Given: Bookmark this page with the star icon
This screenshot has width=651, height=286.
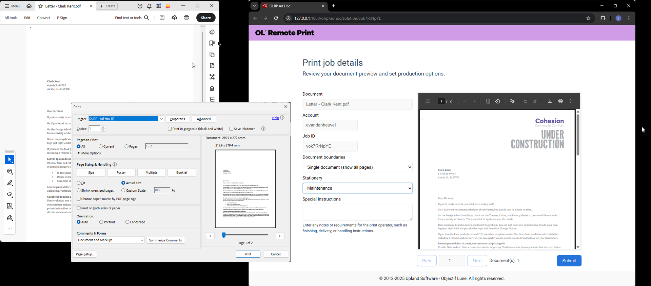Looking at the screenshot, I should (x=588, y=19).
